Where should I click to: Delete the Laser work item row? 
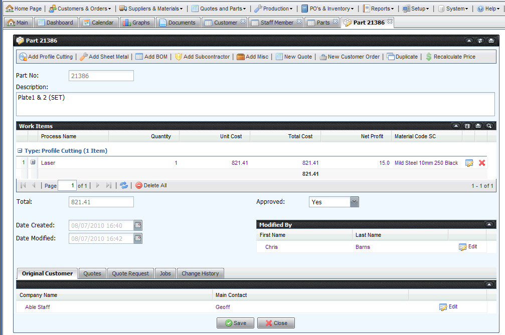[482, 163]
